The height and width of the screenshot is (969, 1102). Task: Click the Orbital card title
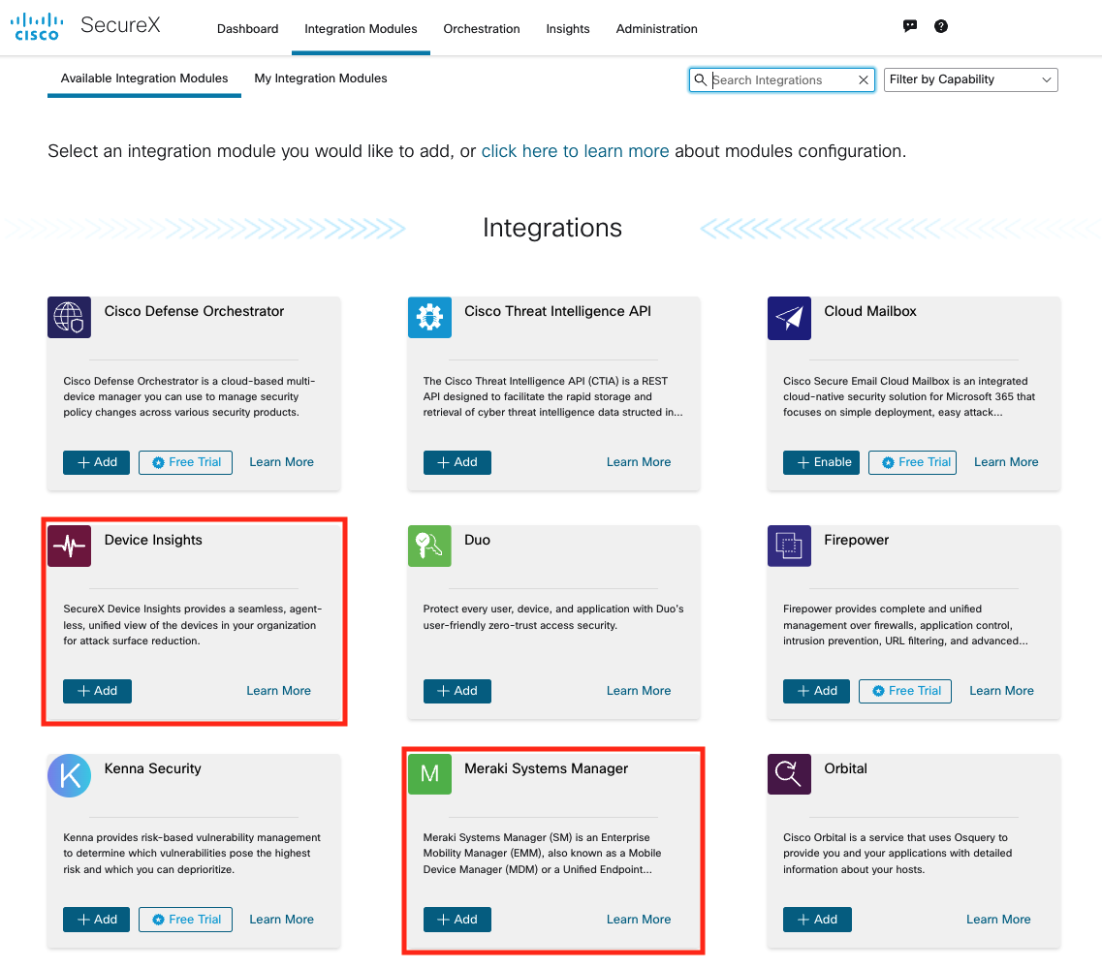click(x=845, y=768)
